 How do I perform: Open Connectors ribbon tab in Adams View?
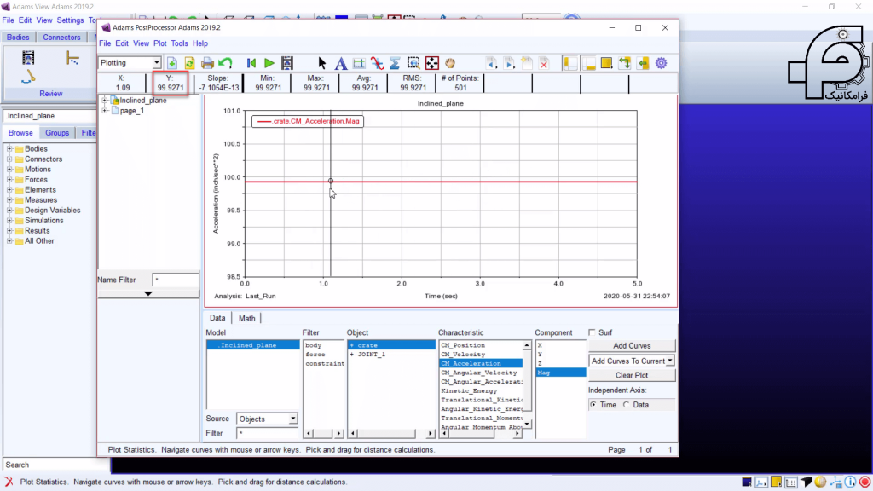tap(61, 38)
